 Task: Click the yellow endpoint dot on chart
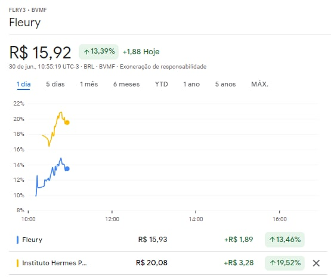(x=67, y=122)
